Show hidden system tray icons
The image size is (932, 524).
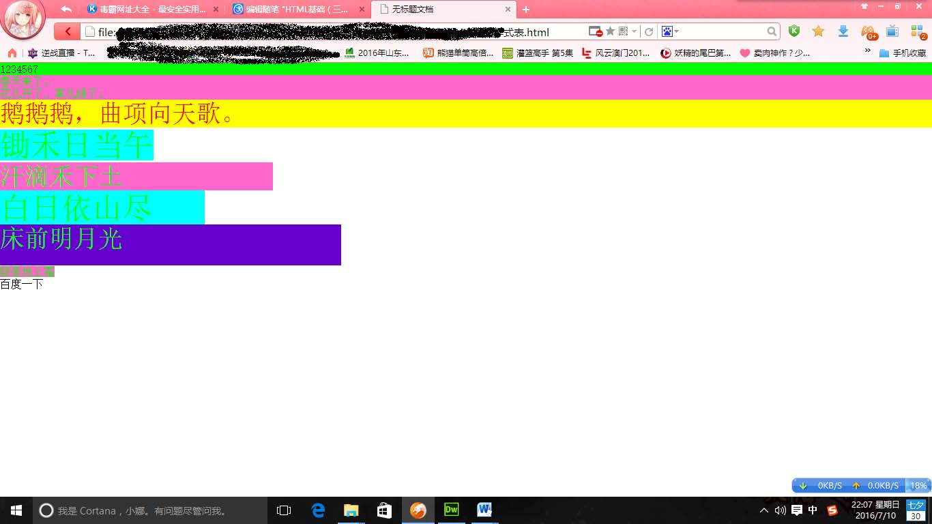(x=763, y=510)
